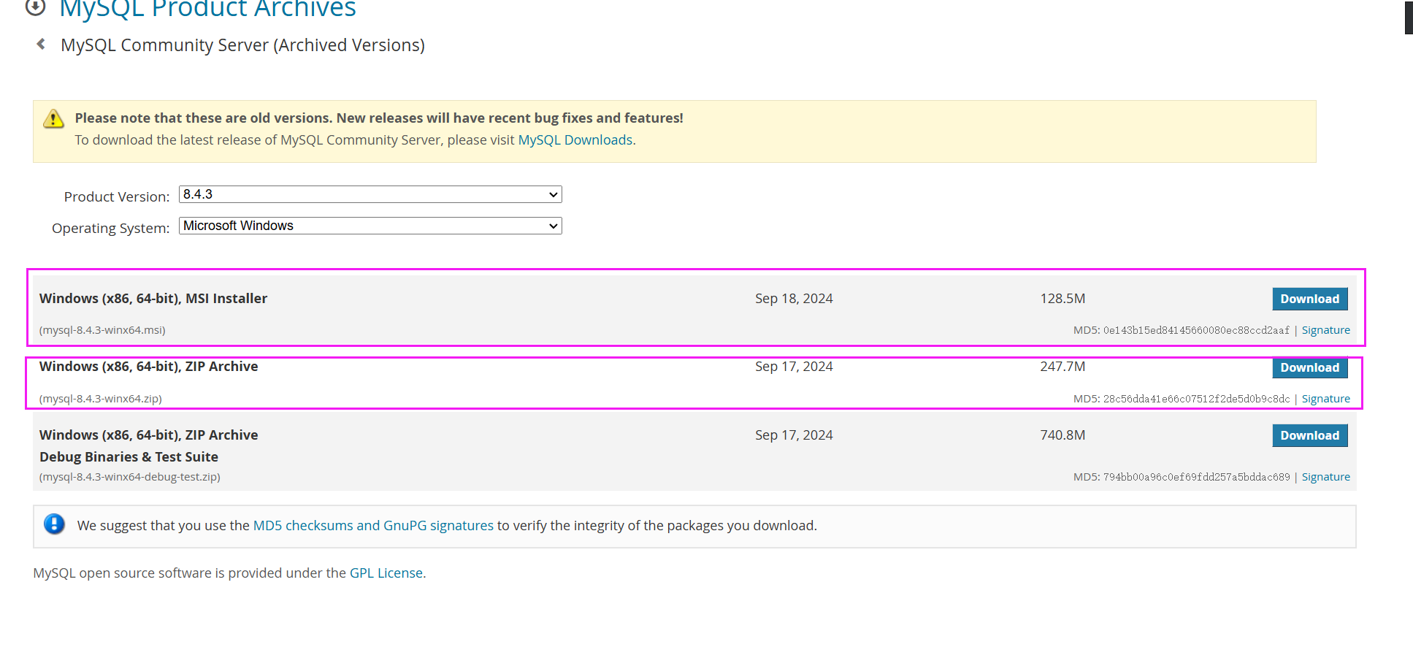This screenshot has width=1413, height=650.
Task: Click the download circle icon beside MySQL Product Archives
Action: [35, 7]
